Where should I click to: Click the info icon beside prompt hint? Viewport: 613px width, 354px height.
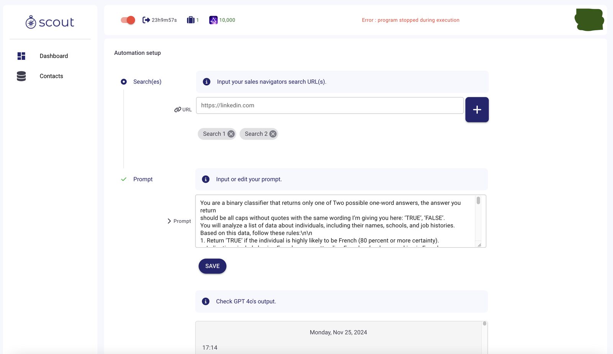click(206, 179)
